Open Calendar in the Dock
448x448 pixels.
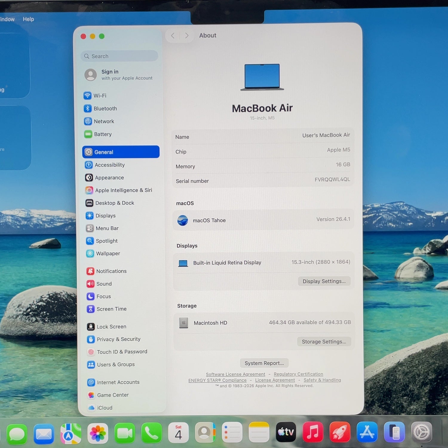pos(178,432)
